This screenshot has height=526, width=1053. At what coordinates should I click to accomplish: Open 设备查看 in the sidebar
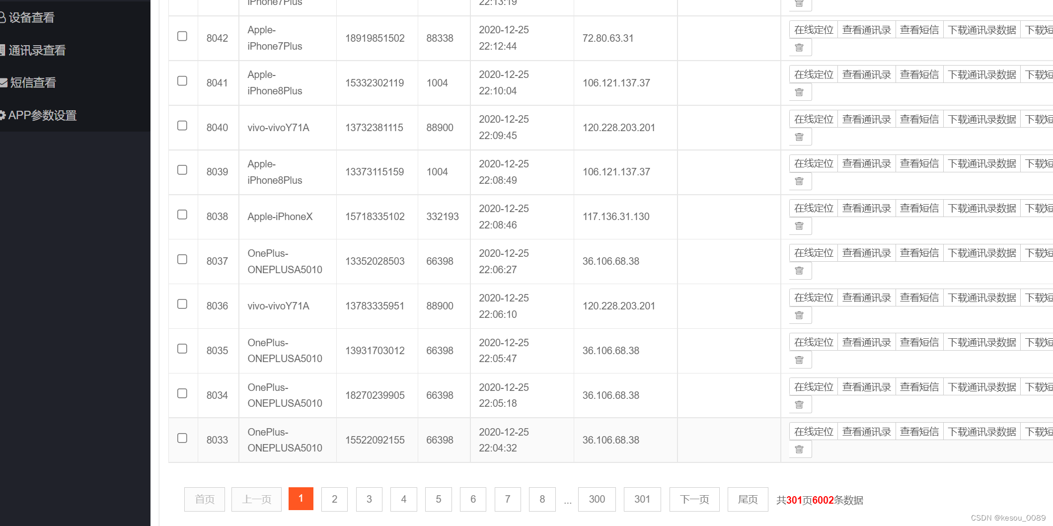(32, 18)
